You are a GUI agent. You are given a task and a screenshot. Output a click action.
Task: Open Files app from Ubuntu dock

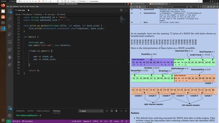click(3, 11)
